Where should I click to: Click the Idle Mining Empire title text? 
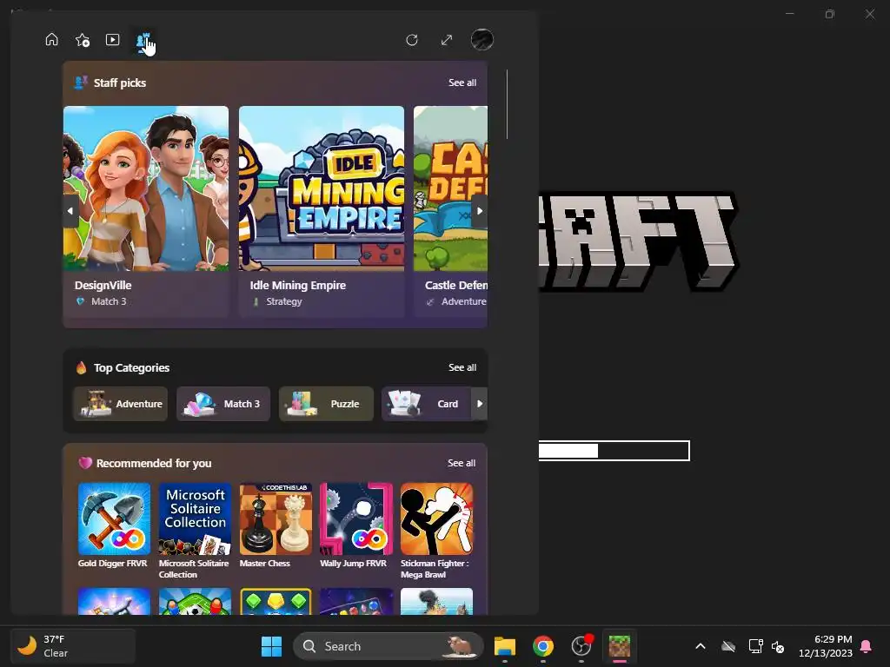[x=297, y=285]
